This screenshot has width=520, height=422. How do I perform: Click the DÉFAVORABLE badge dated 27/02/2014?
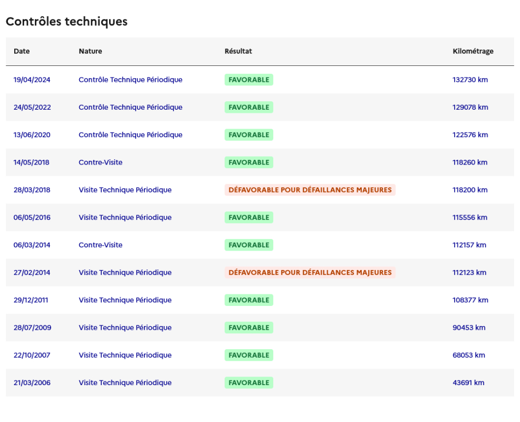310,272
